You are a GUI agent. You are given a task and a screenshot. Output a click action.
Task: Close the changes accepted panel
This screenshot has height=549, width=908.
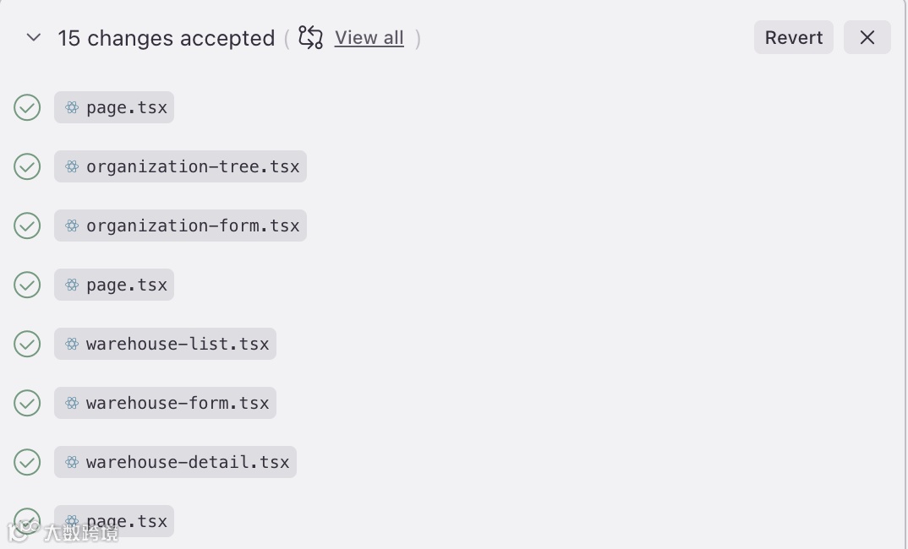867,38
